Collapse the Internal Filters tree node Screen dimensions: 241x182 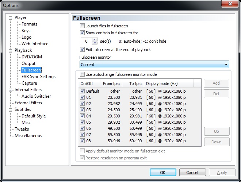pyautogui.click(x=11, y=90)
